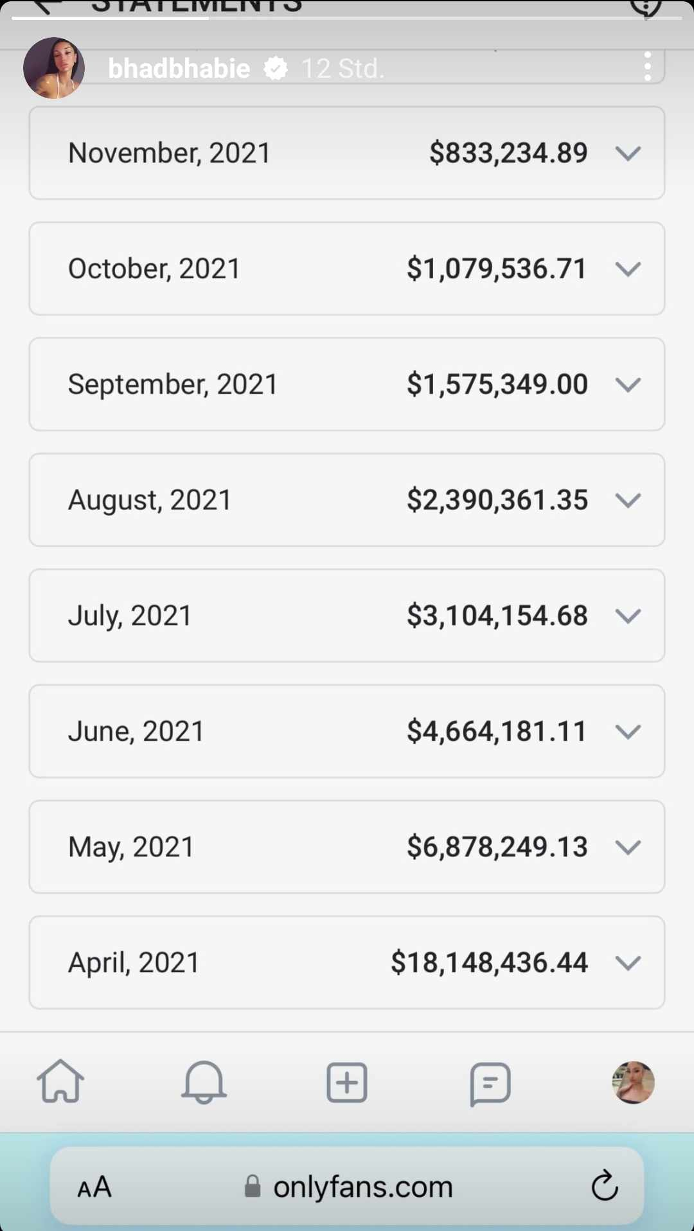694x1231 pixels.
Task: Open the AA text size options
Action: click(x=94, y=1187)
